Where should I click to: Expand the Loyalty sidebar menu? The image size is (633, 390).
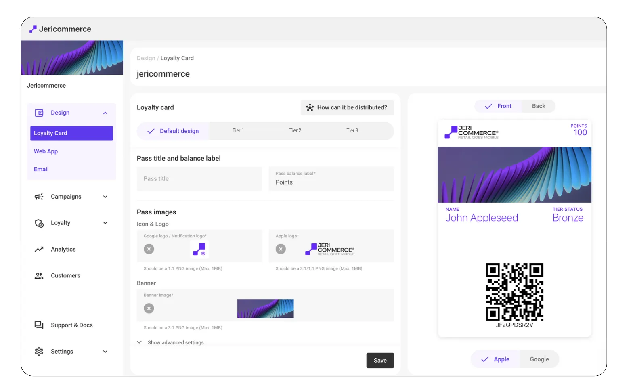[105, 223]
